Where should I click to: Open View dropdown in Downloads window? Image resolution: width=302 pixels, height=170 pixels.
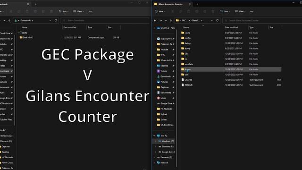78,11
